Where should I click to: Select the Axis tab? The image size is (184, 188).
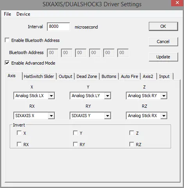[x=14, y=76]
